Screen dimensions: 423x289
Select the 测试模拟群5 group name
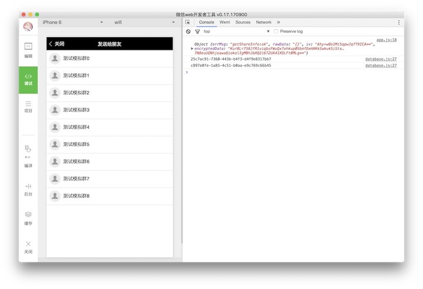tap(76, 144)
